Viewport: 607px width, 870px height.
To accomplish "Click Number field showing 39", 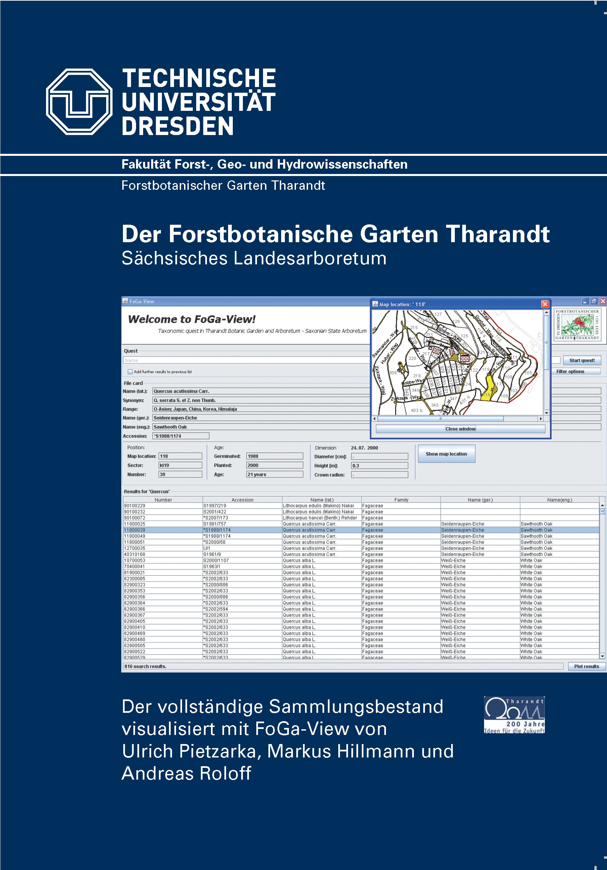I will 180,474.
